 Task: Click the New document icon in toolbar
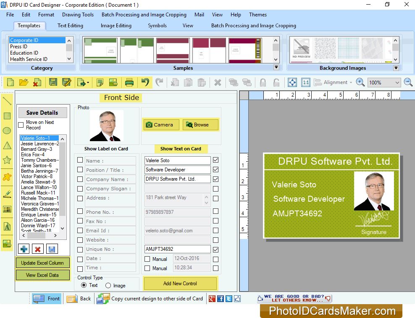point(11,82)
